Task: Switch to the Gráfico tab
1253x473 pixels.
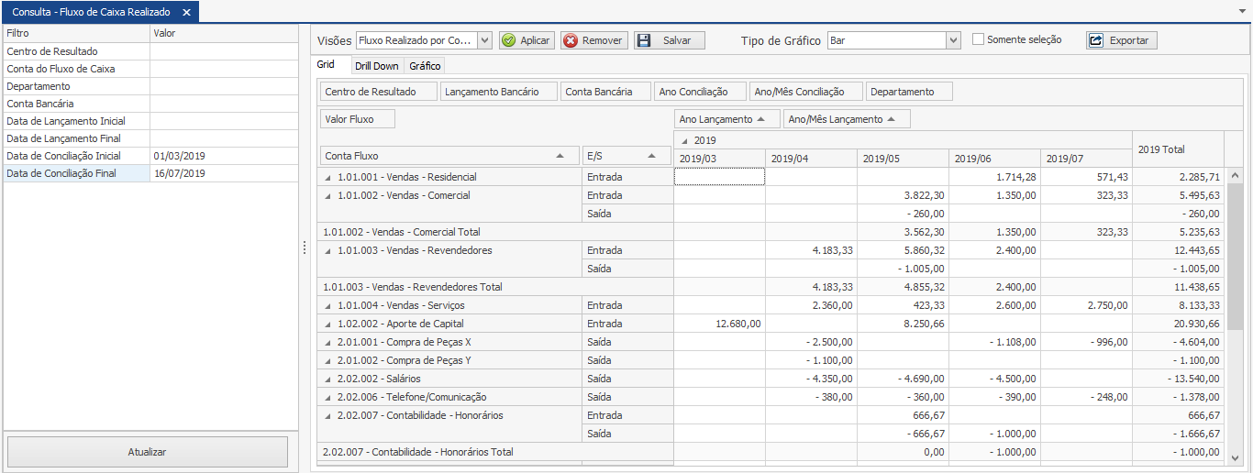Action: 425,66
